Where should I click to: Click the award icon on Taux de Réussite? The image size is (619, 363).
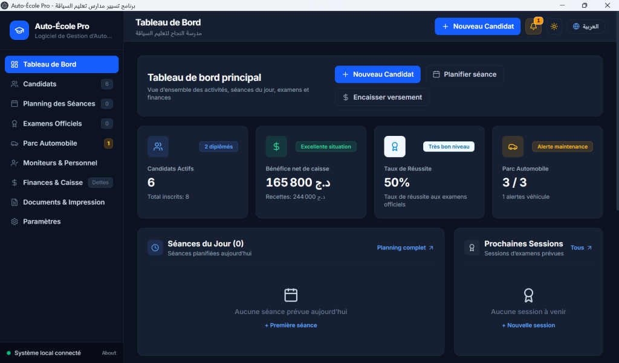tap(395, 146)
